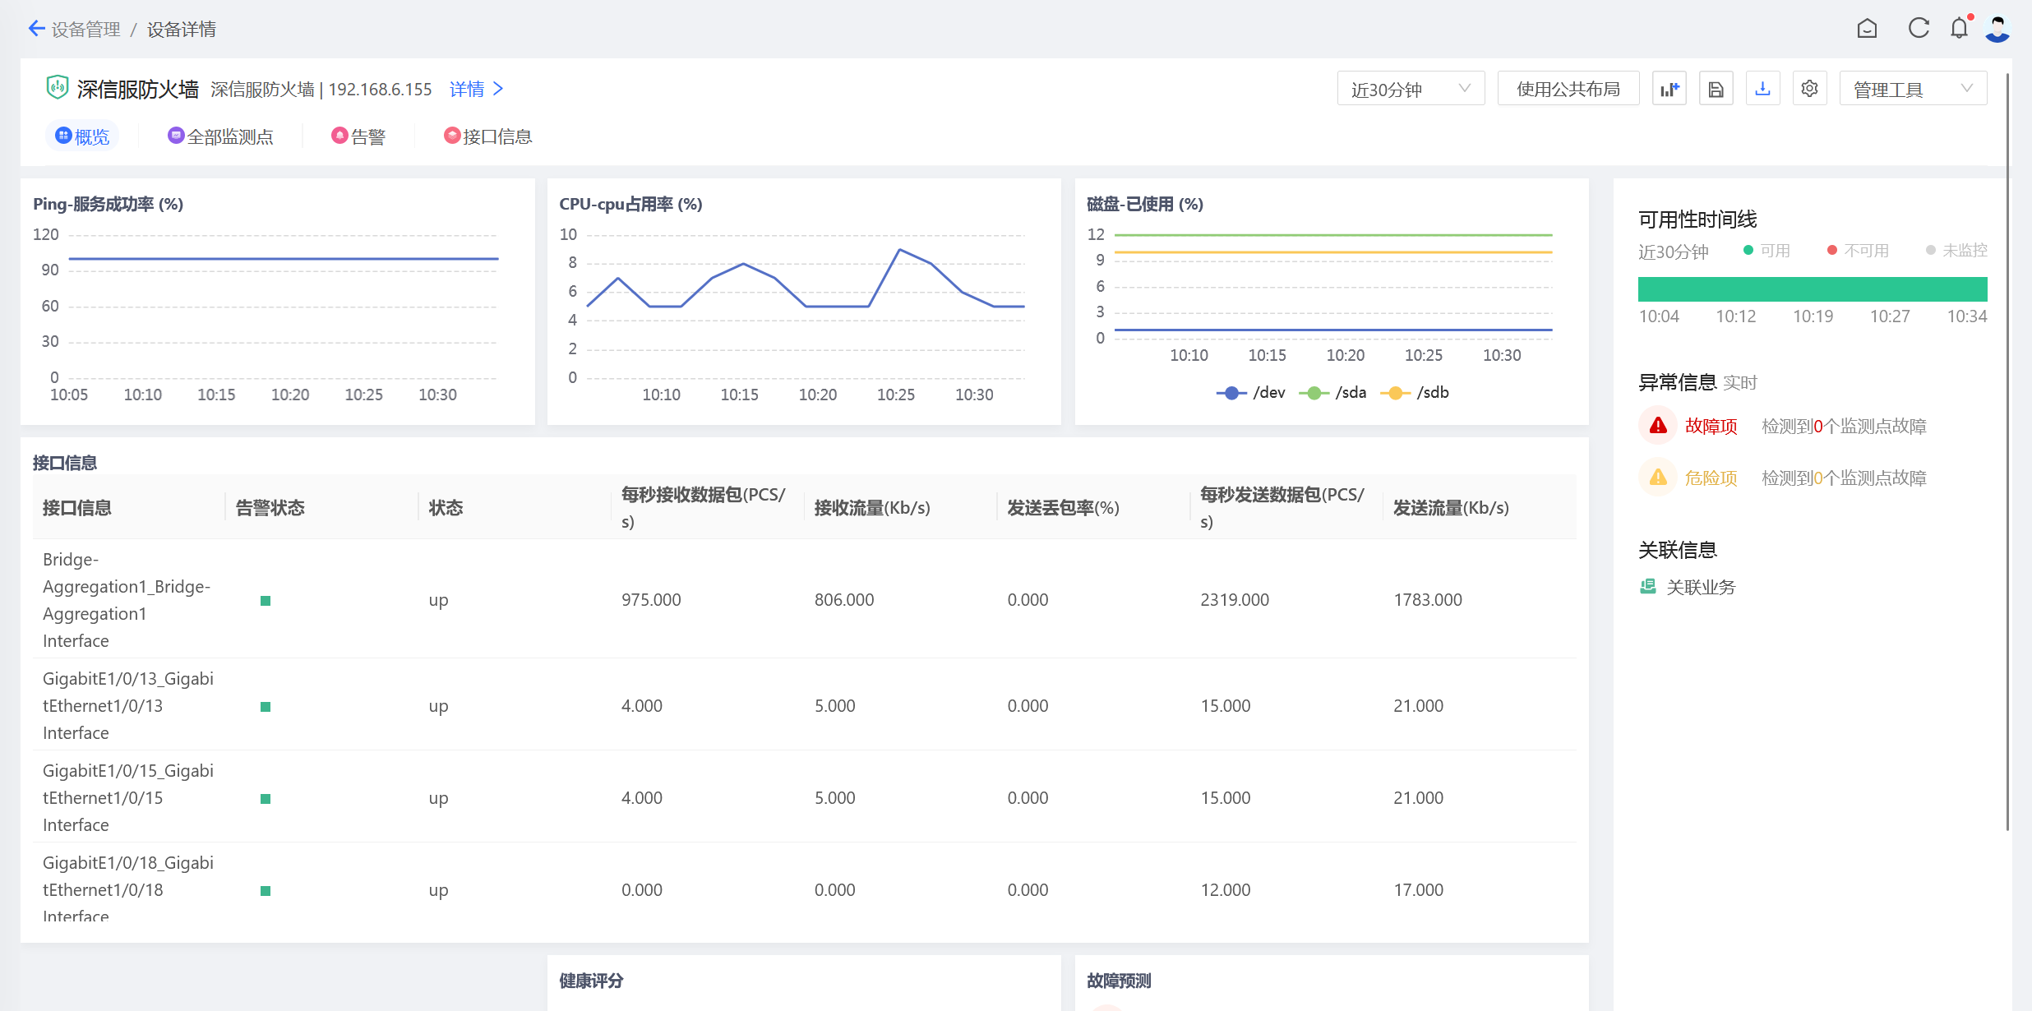The width and height of the screenshot is (2032, 1011).
Task: Go to 设备管理 breadcrumb
Action: (85, 30)
